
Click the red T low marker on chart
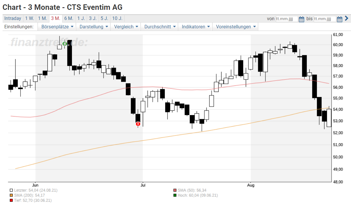click(x=138, y=124)
